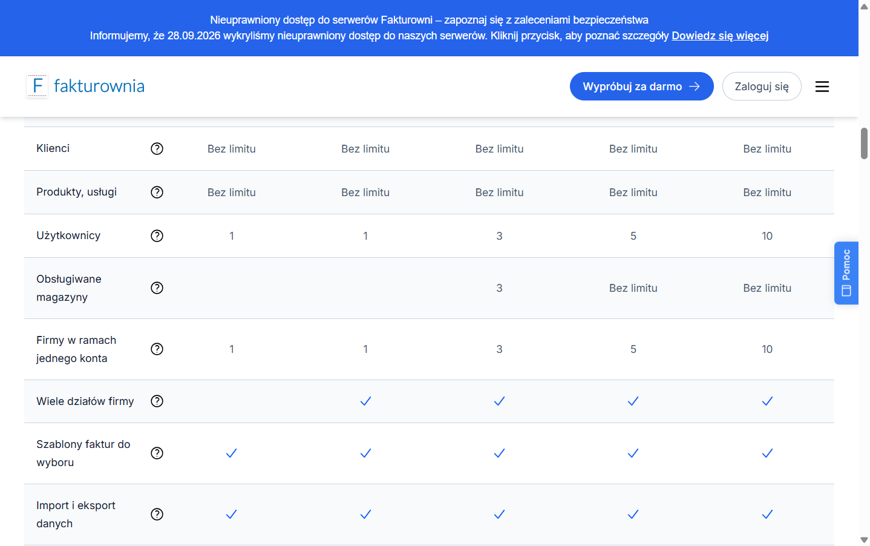Click question mark beside Produkty, usługi

pos(157,192)
